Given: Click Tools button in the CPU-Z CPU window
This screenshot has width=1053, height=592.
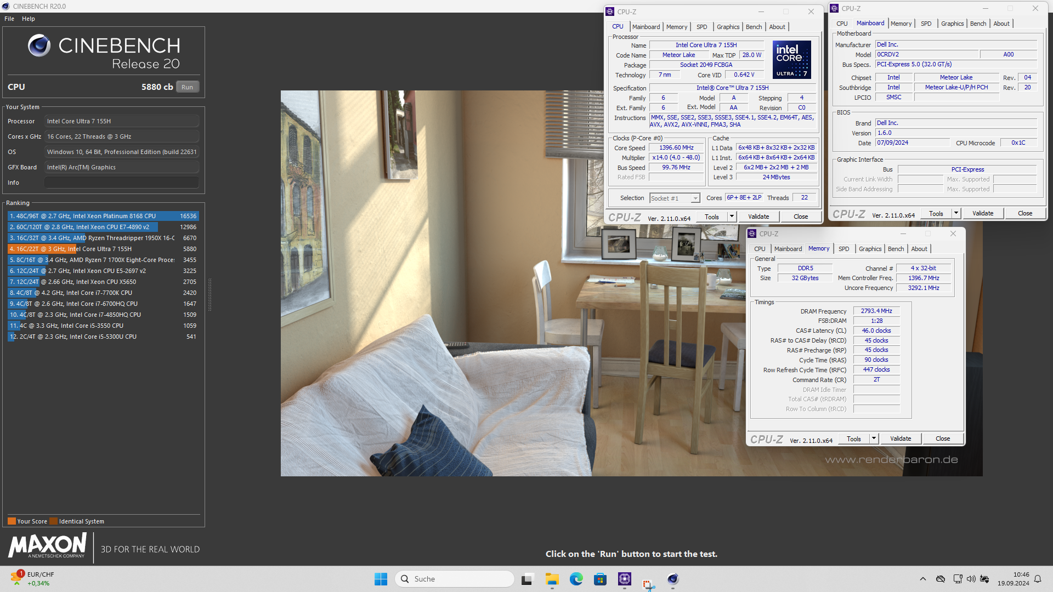Looking at the screenshot, I should [x=711, y=217].
